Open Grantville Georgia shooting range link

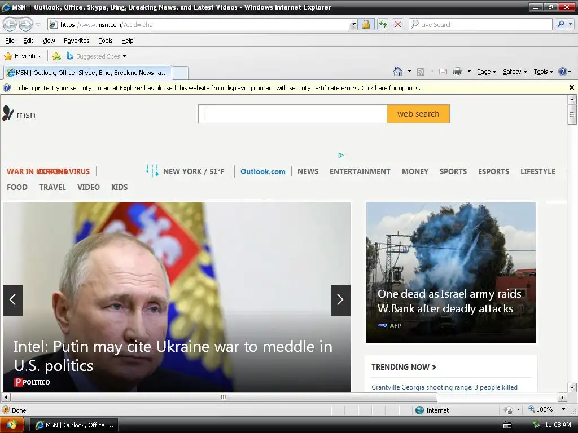[444, 387]
